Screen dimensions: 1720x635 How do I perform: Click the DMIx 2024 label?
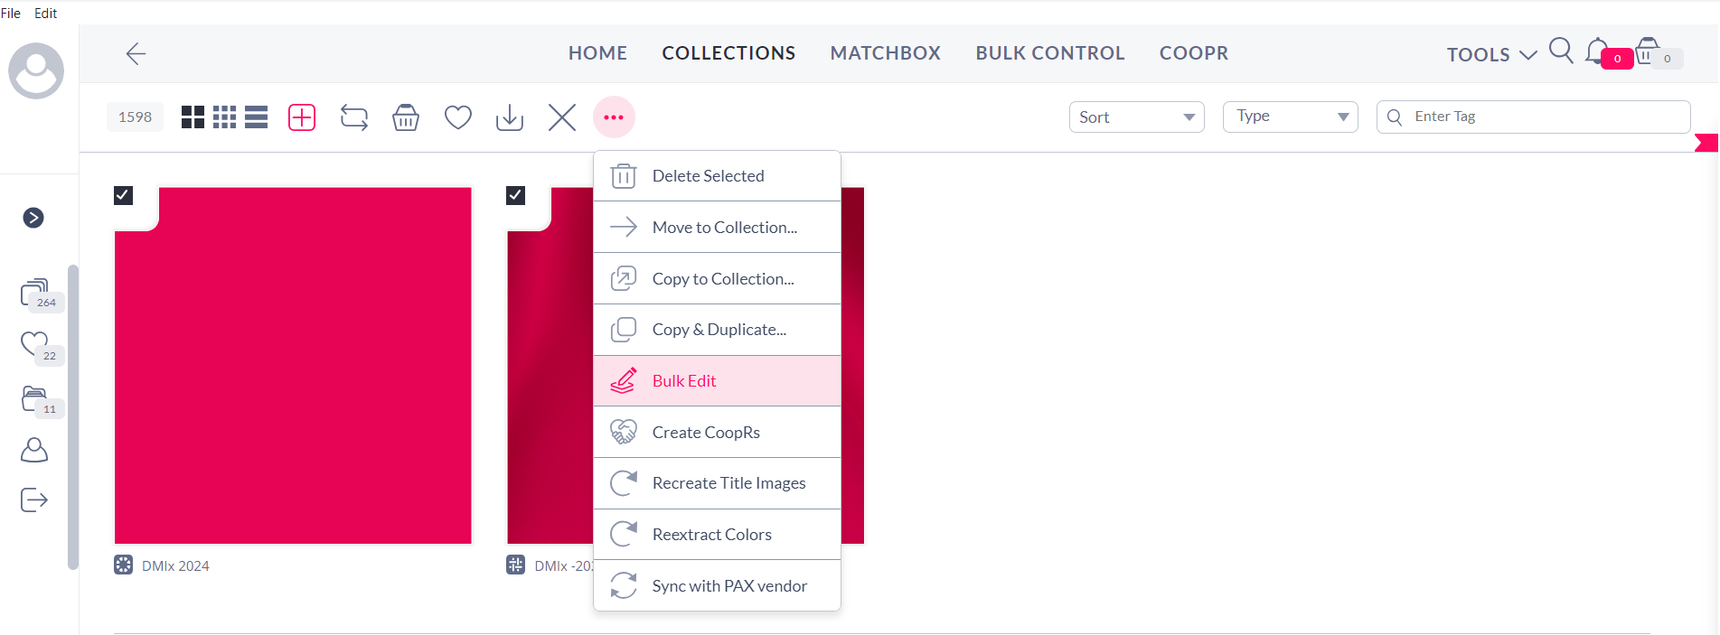coord(175,566)
